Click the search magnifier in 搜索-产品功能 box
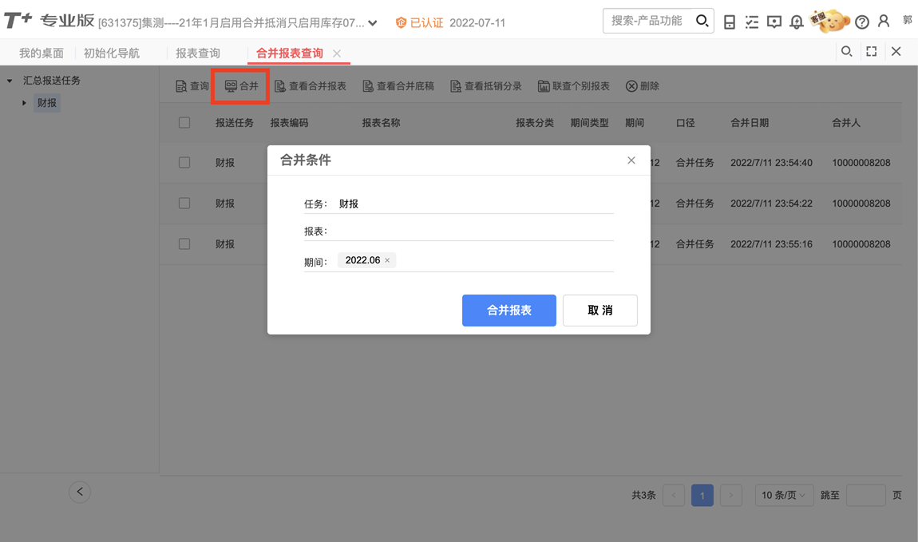Viewport: 918px width, 542px height. click(702, 21)
